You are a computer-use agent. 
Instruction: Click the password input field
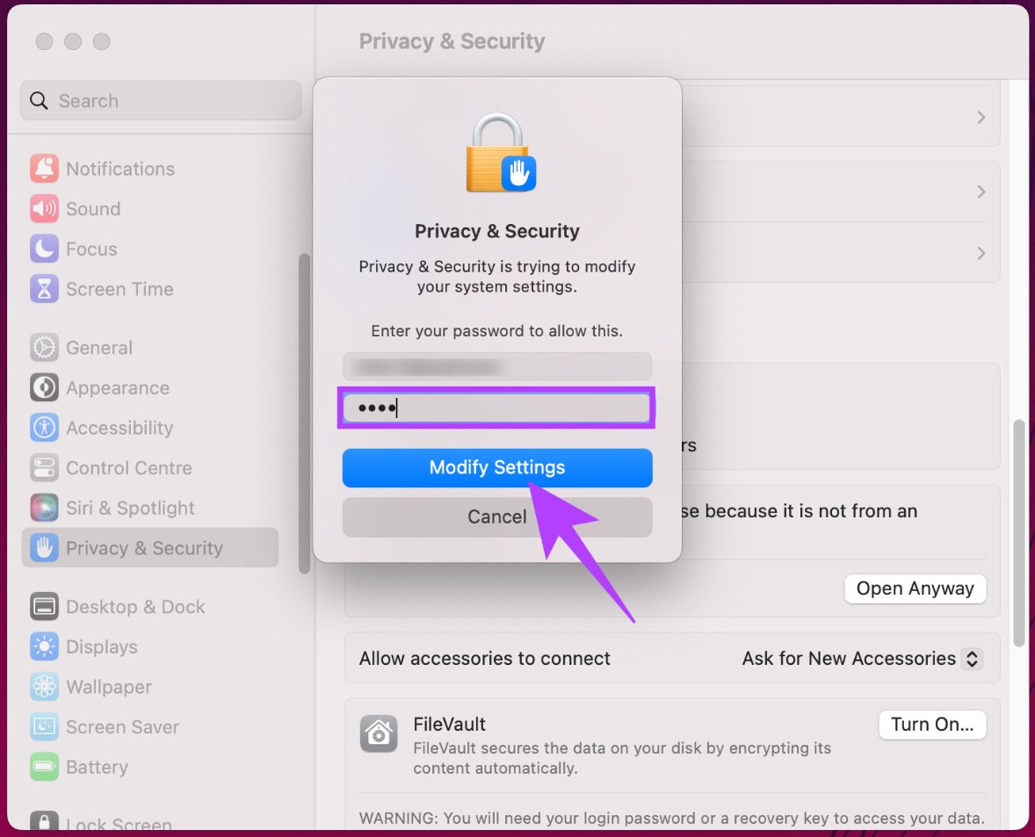tap(497, 408)
